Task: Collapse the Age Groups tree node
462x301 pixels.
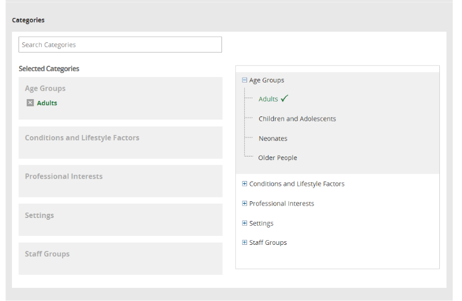Action: [245, 80]
